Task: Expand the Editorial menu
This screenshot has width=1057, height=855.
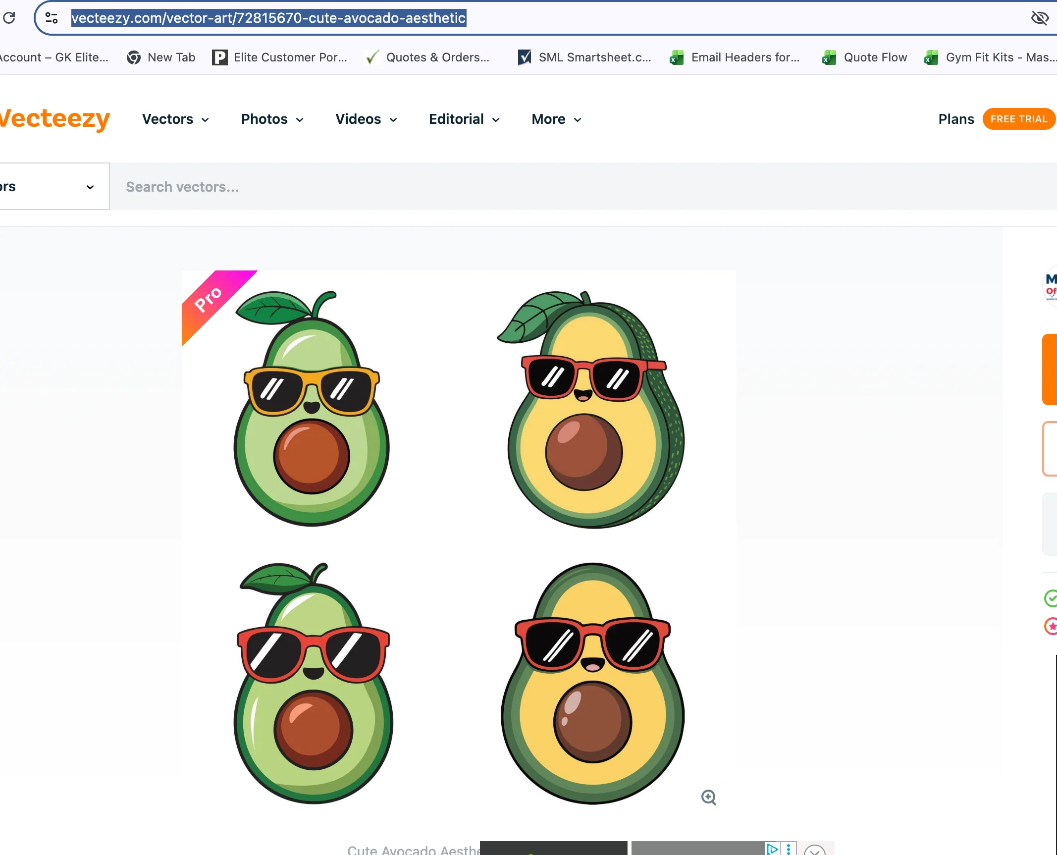Action: click(x=464, y=119)
